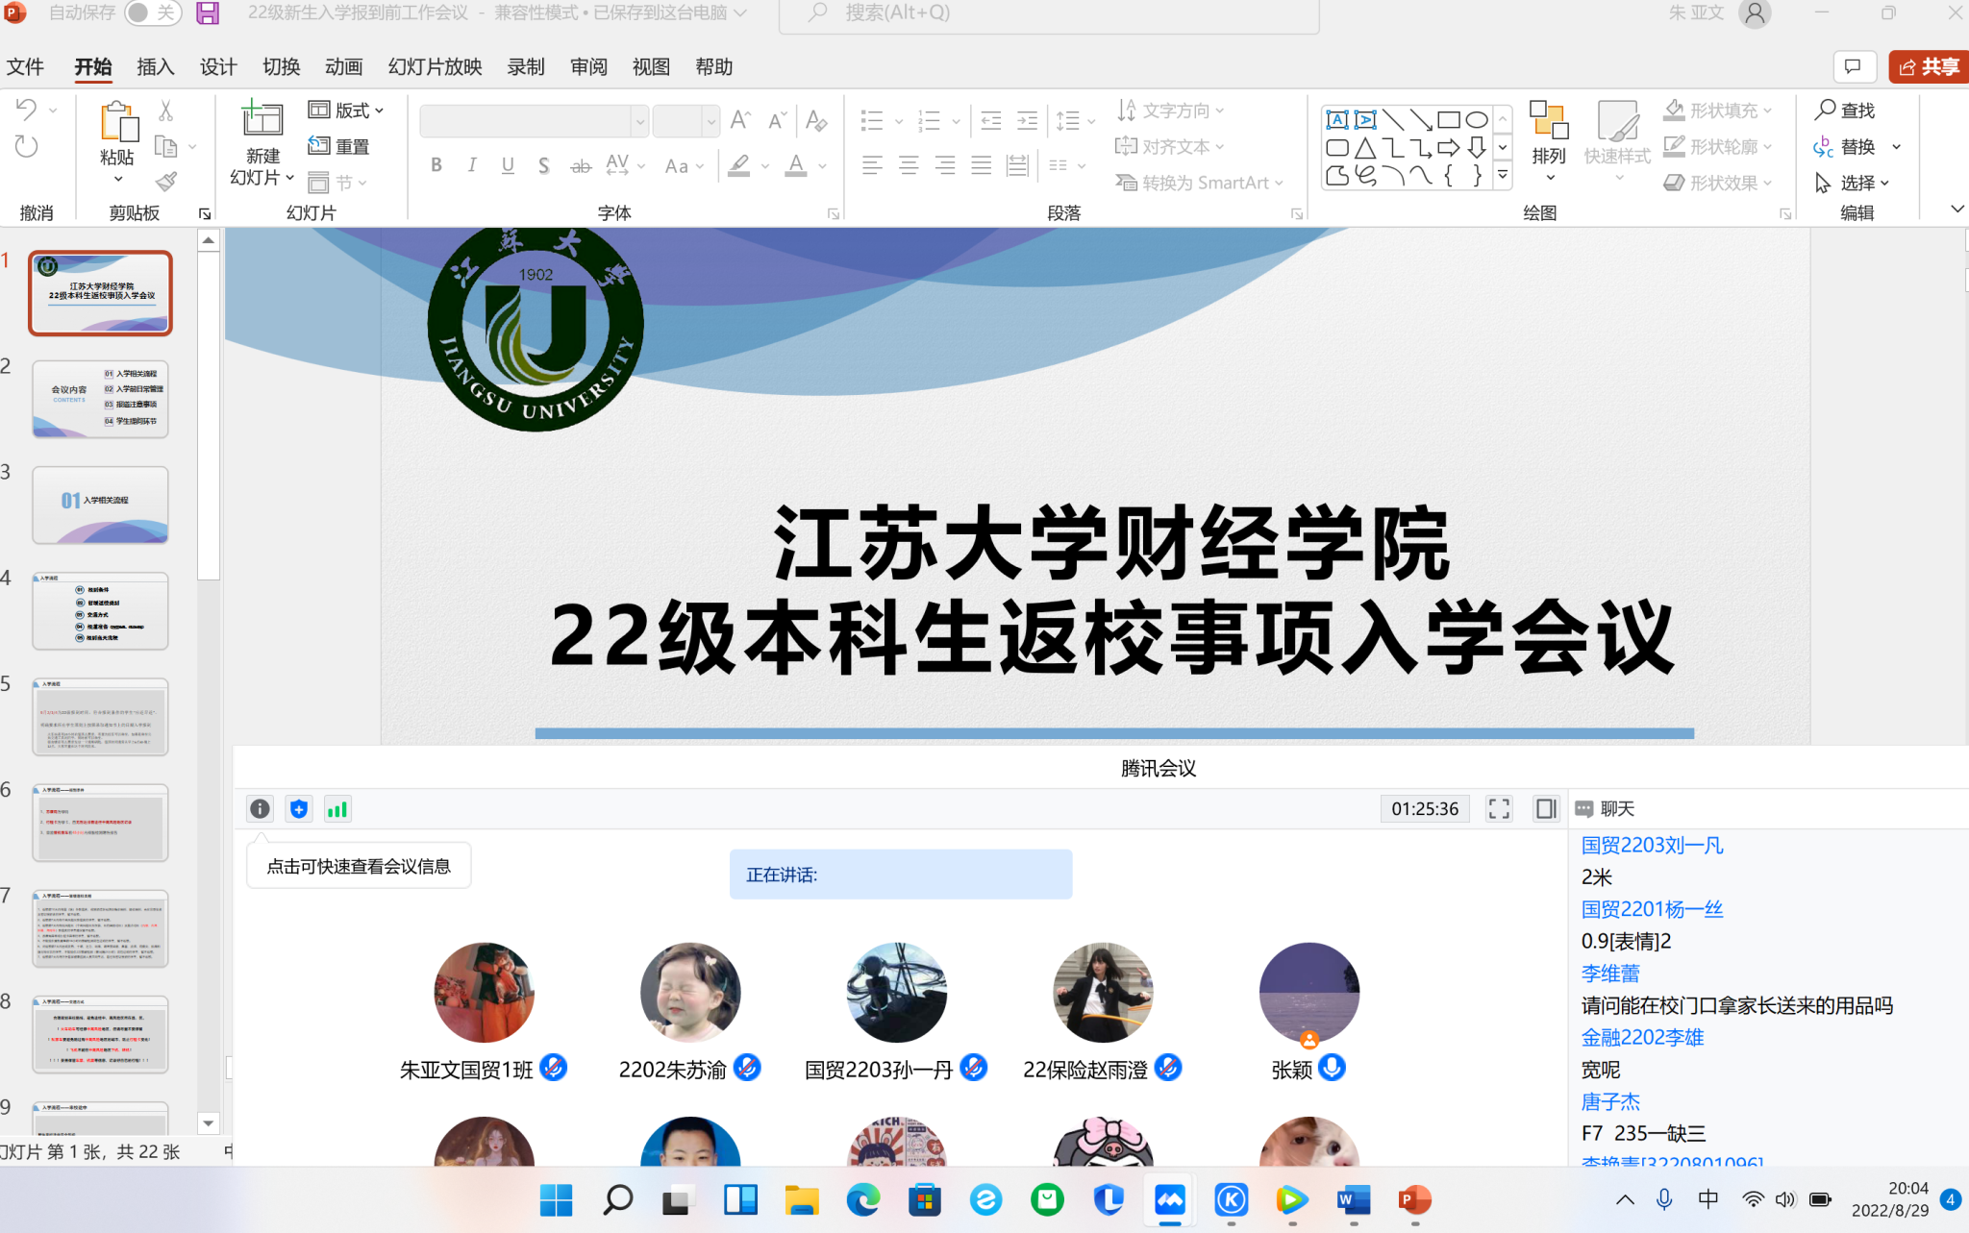Click the Format Painter icon
Image resolution: width=1969 pixels, height=1233 pixels.
(x=166, y=182)
